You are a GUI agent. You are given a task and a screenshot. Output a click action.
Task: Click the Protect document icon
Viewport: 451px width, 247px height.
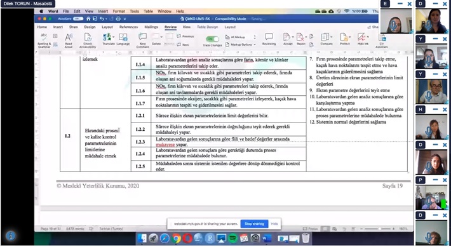click(x=344, y=39)
